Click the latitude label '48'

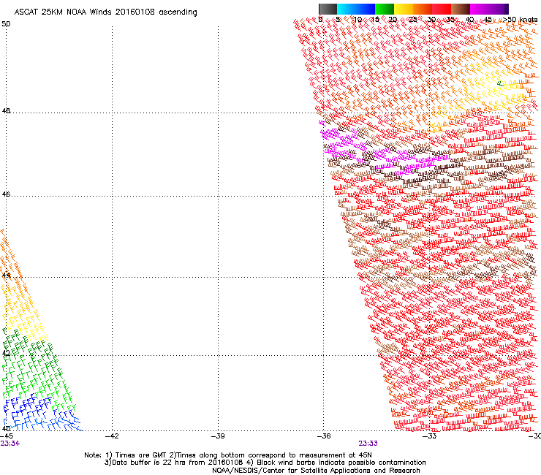coord(6,111)
